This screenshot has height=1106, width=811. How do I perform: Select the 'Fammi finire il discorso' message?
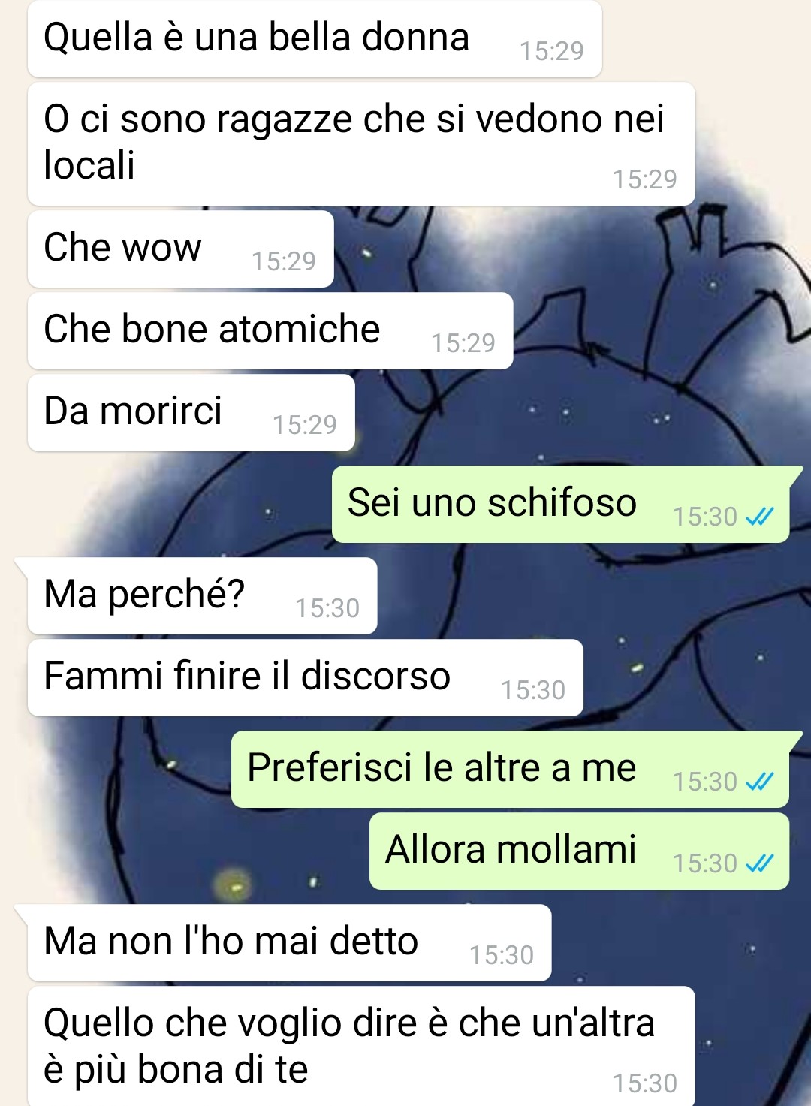point(306,678)
